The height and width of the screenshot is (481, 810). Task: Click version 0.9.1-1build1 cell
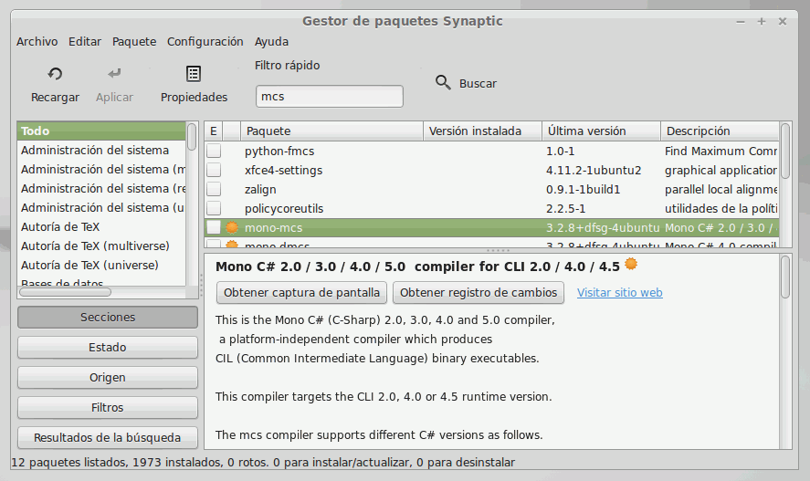tap(583, 190)
